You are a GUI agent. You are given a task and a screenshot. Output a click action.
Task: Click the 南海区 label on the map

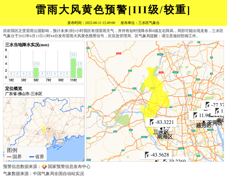click(165, 136)
